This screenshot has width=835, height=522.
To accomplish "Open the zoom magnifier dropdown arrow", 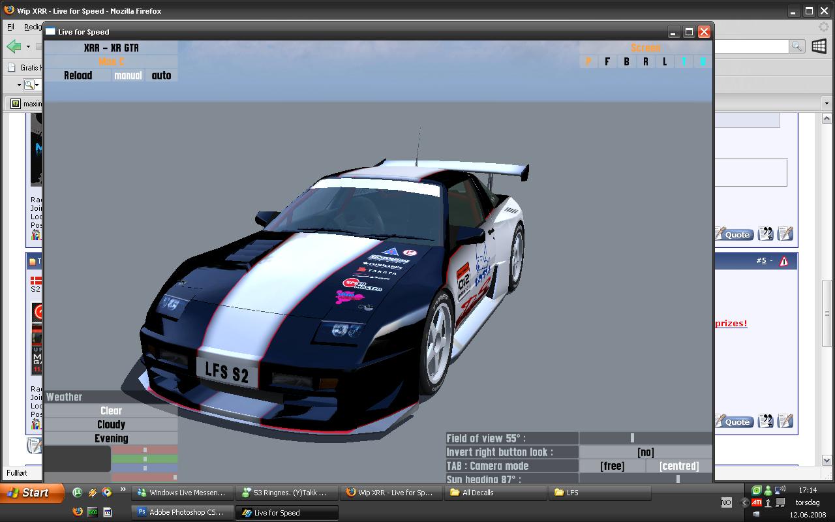I will tap(37, 85).
